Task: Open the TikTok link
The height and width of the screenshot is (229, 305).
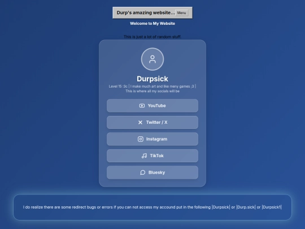Action: tap(152, 156)
